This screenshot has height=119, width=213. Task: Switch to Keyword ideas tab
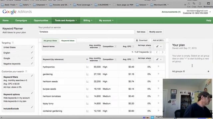click(68, 41)
